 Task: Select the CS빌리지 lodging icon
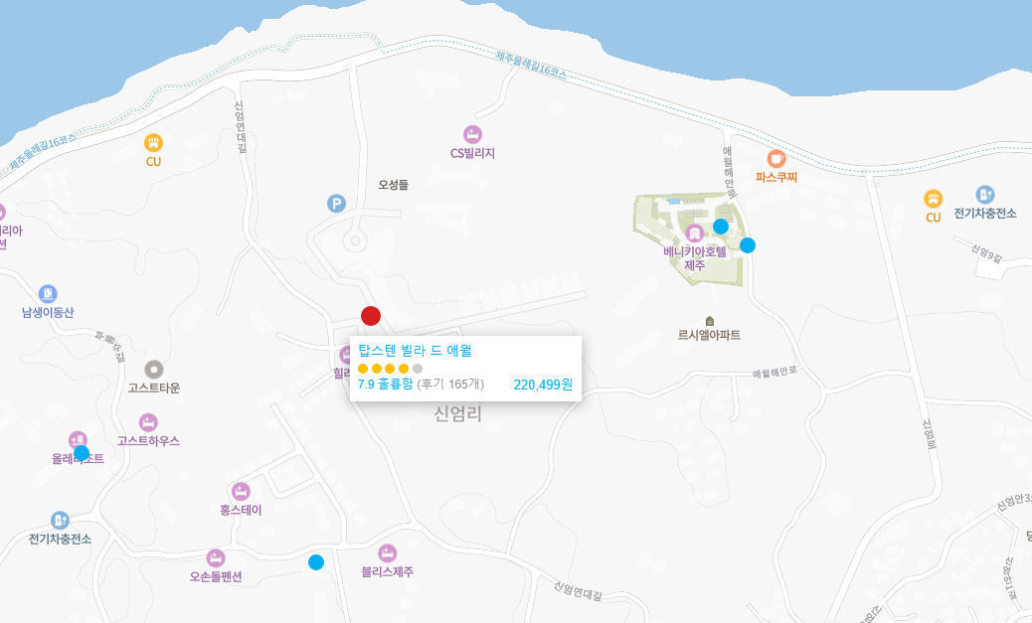(472, 134)
